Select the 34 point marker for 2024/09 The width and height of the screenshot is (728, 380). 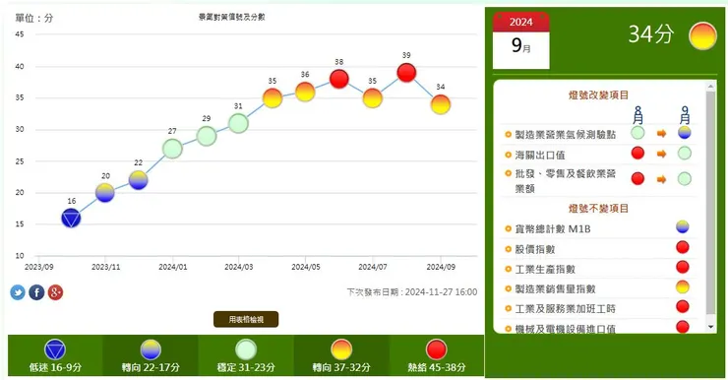(440, 104)
